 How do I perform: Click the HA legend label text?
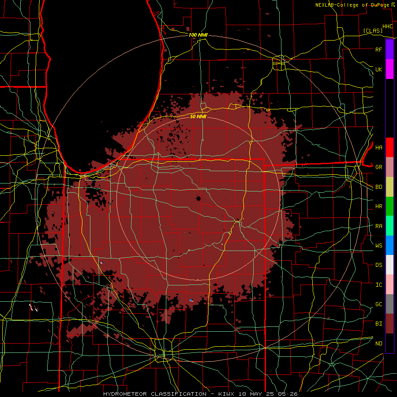(x=378, y=147)
